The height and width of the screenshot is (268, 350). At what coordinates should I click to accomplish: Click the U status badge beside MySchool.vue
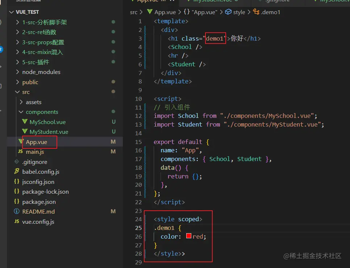pos(114,122)
